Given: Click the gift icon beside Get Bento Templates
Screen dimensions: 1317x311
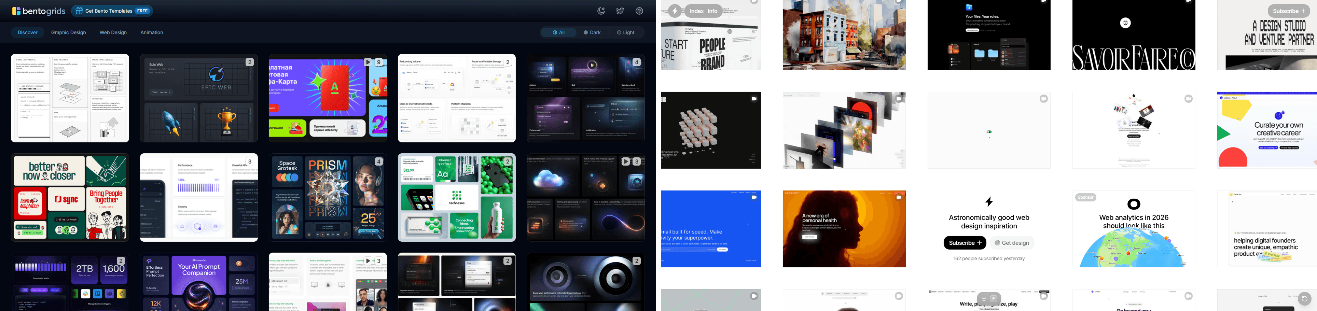Looking at the screenshot, I should (79, 11).
